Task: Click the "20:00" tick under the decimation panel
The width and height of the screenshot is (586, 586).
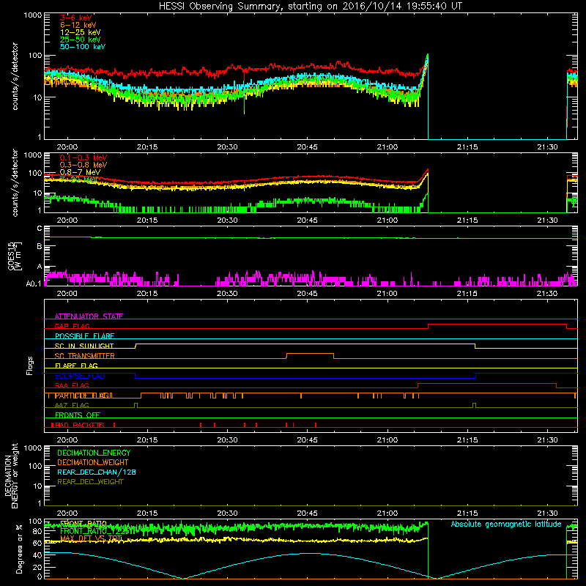Action: click(67, 513)
